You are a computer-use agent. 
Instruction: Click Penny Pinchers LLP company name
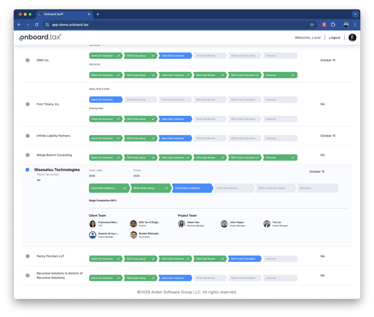50,256
